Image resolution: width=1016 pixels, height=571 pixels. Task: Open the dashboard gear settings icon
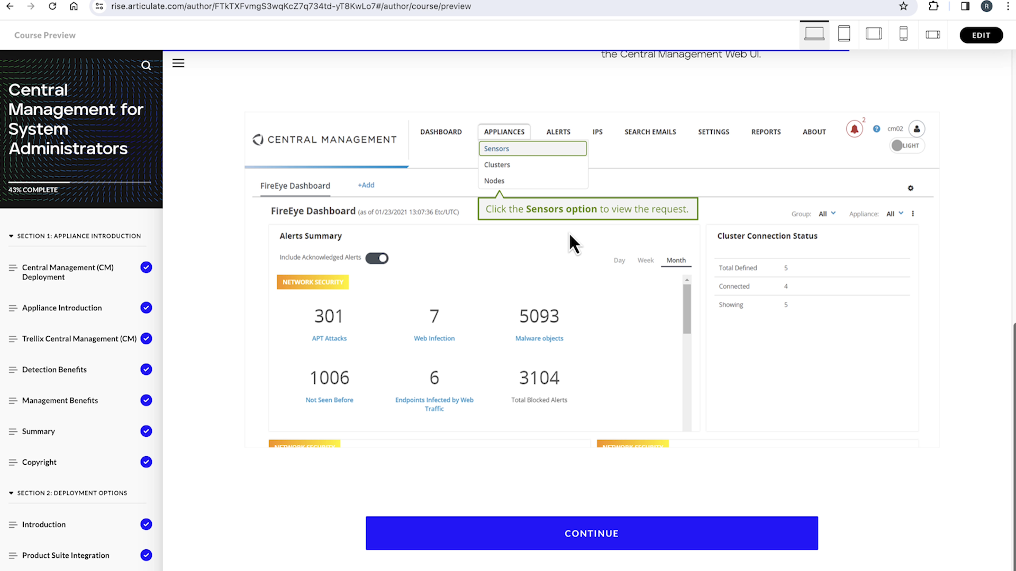pos(910,188)
